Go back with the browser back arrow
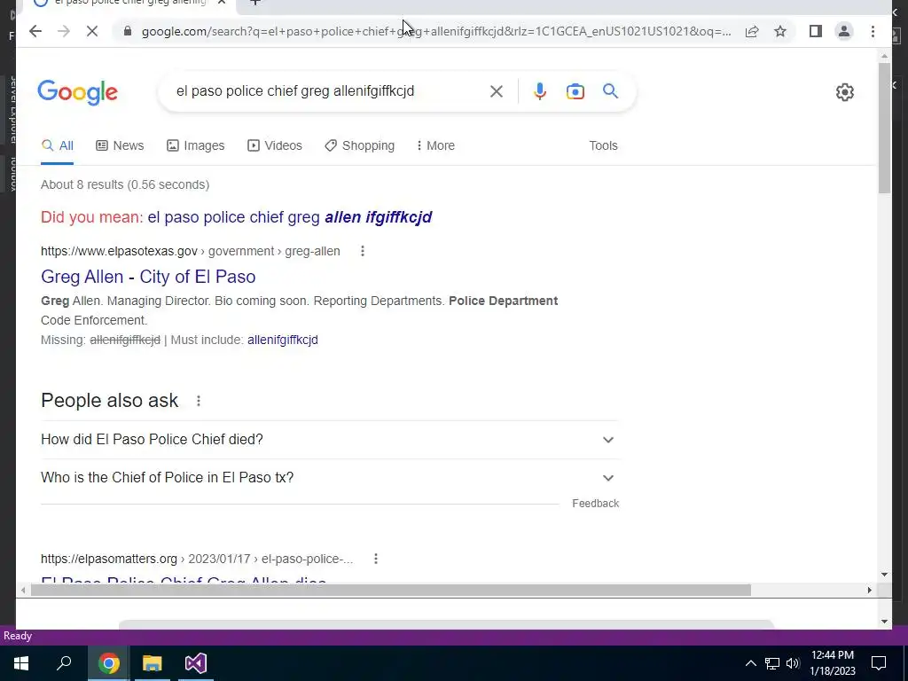The height and width of the screenshot is (681, 908). pyautogui.click(x=35, y=31)
